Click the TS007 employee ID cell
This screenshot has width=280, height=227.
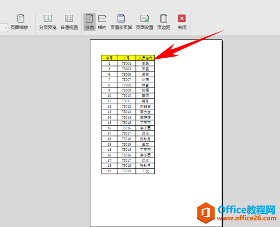tap(126, 80)
